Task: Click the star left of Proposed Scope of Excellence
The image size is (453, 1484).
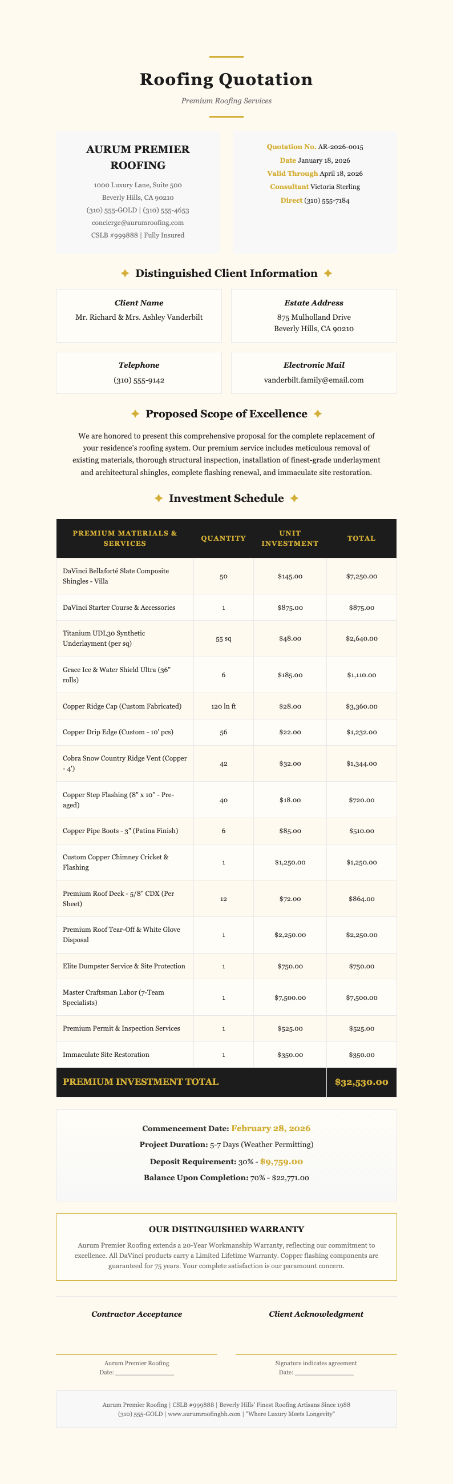Action: pos(135,414)
